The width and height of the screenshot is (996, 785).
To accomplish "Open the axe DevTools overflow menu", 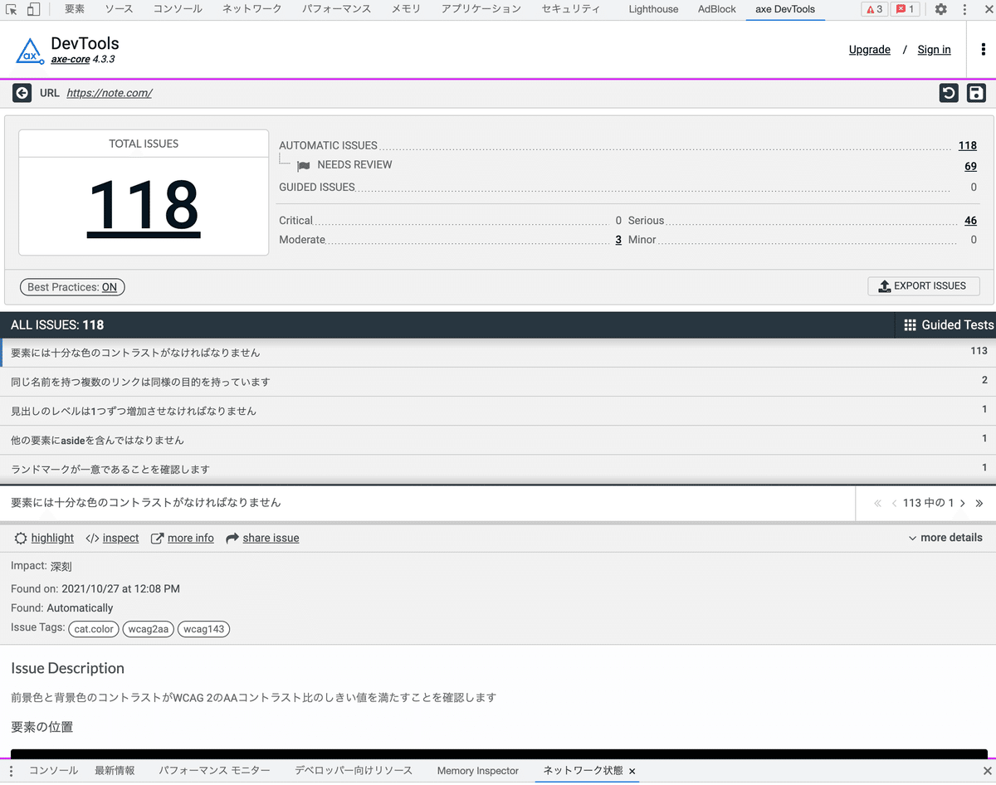I will [x=983, y=50].
